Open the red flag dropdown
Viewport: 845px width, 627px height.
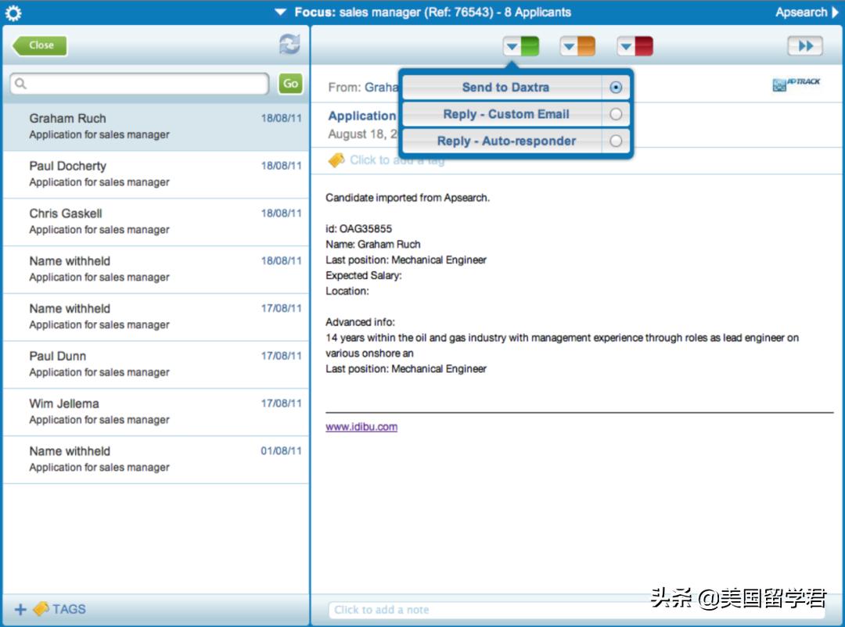pos(635,47)
